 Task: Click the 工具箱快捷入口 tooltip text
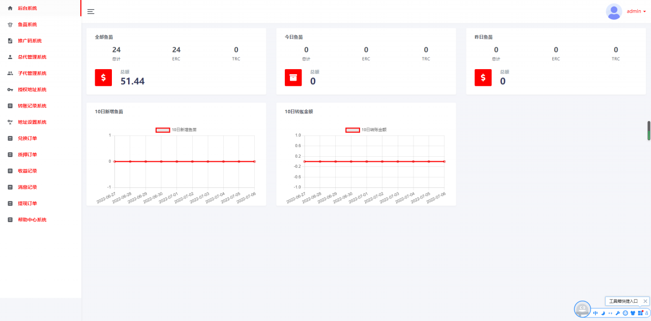coord(624,301)
